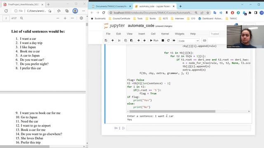
Task: Open cell type dropdown showing Code
Action: [x=189, y=41]
